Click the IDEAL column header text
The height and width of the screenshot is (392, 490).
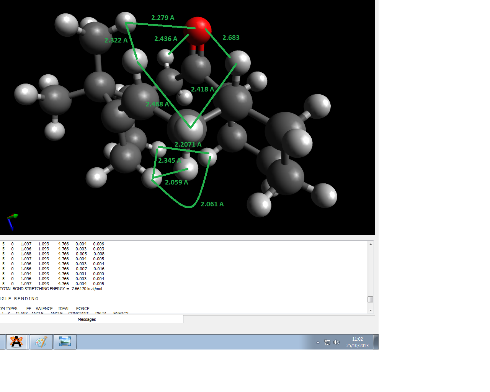[x=64, y=309]
